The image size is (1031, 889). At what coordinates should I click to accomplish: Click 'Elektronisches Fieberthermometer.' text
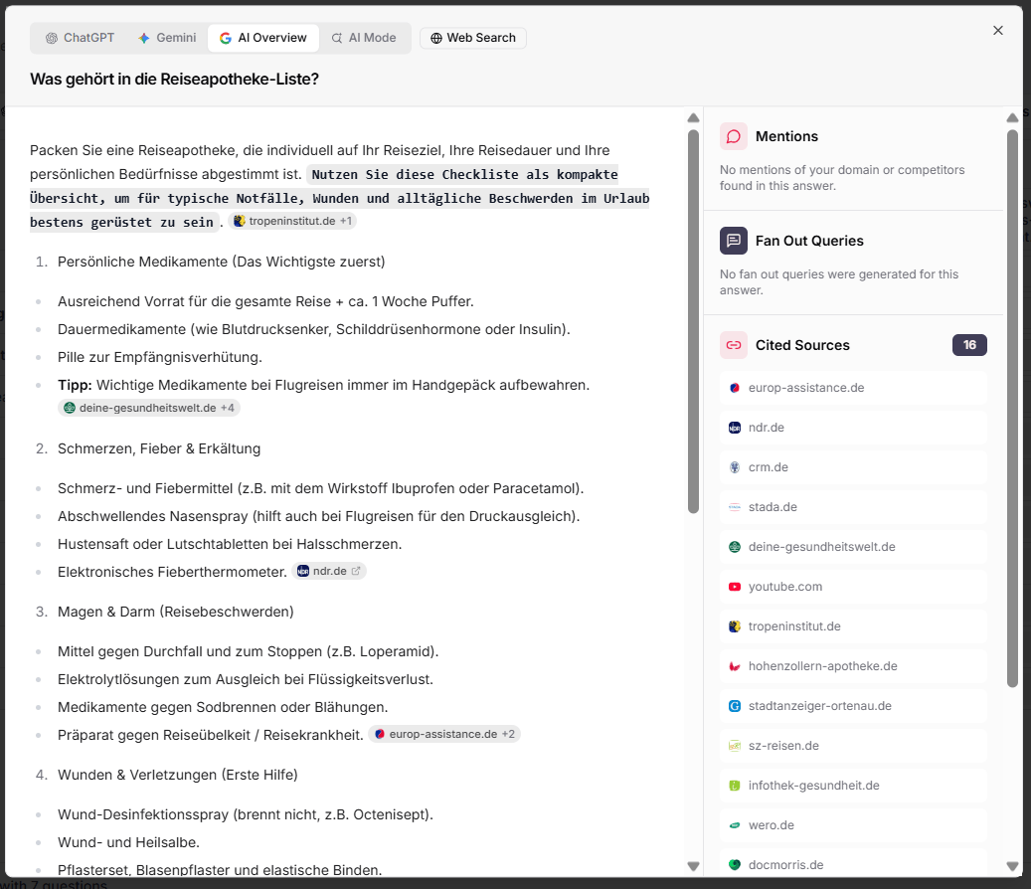tap(172, 572)
